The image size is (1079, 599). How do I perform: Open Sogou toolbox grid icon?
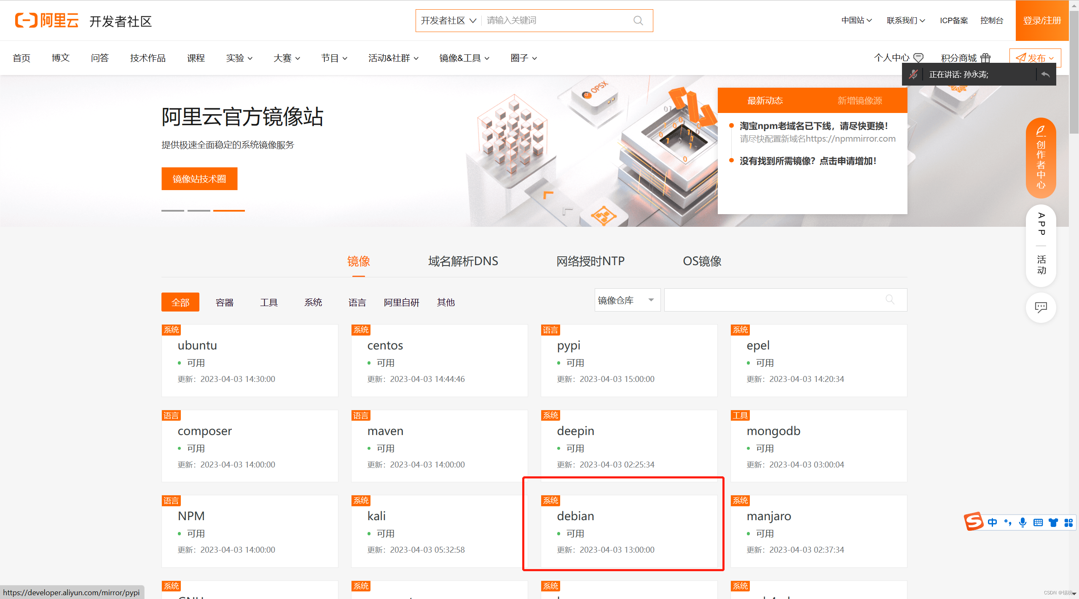coord(1068,523)
